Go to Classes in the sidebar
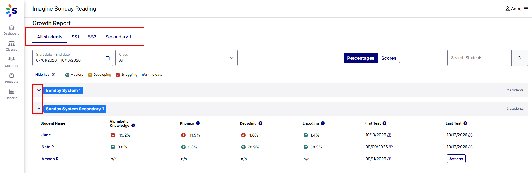 11,46
